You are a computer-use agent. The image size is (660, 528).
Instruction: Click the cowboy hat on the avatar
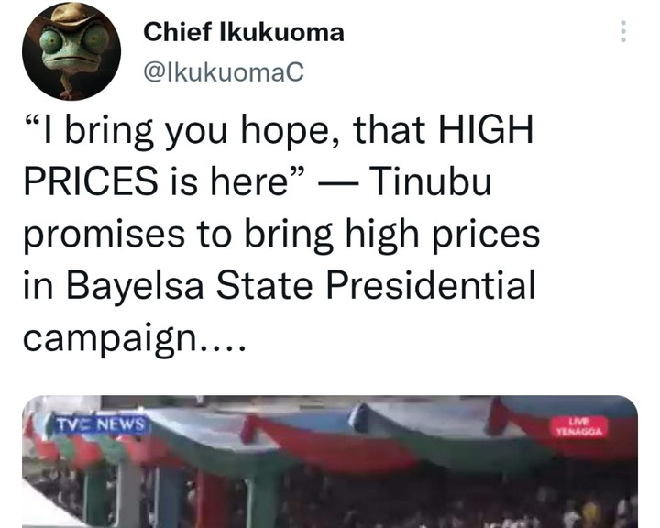70,15
